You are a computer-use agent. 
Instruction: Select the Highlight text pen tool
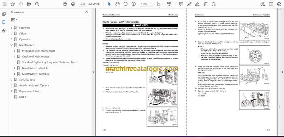pos(189,4)
